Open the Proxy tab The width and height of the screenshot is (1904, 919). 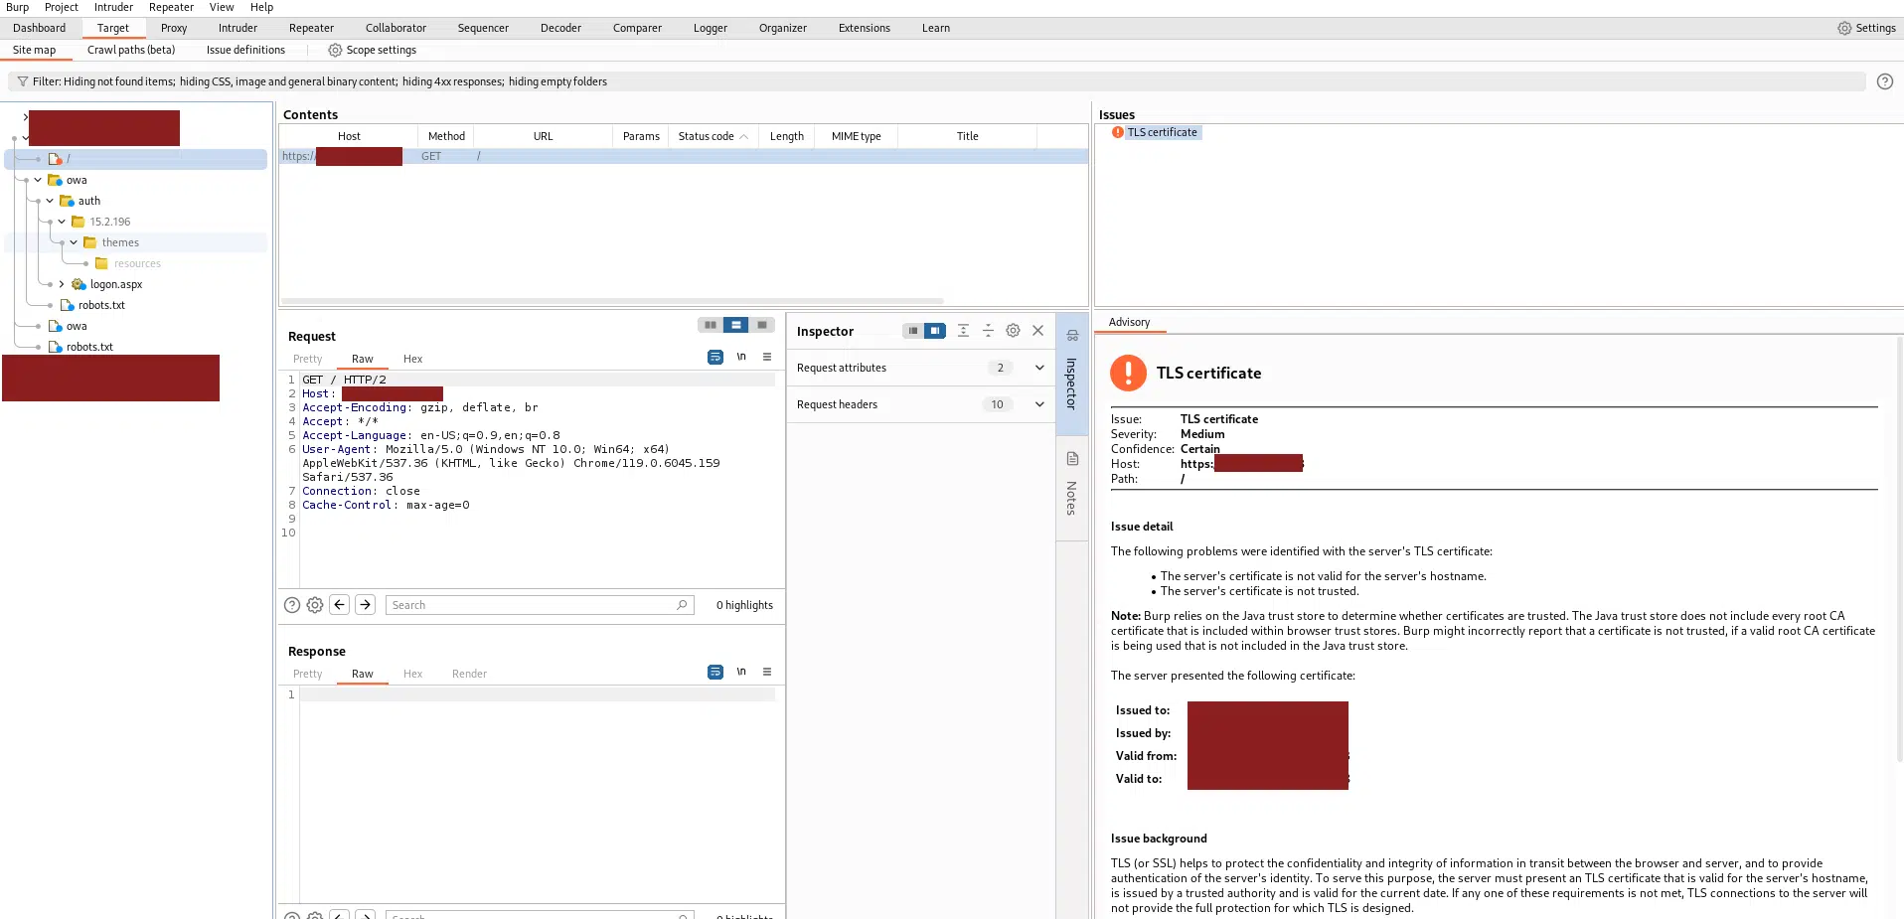coord(174,28)
